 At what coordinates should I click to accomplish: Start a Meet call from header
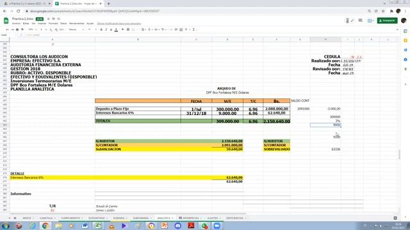tap(370, 20)
